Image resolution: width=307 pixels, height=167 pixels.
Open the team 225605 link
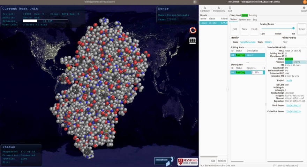click(268, 42)
